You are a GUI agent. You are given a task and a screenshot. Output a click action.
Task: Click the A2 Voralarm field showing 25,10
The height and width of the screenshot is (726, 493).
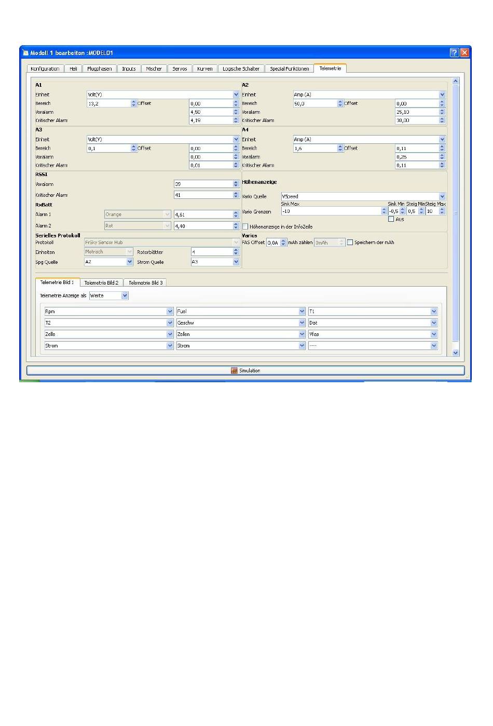point(420,112)
